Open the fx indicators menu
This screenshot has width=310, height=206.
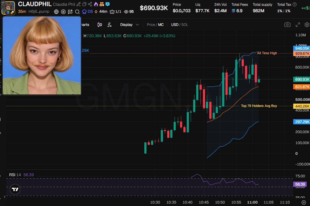pos(109,25)
